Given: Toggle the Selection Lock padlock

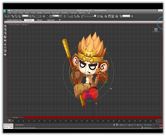Looking at the screenshot, I should coord(114,125).
